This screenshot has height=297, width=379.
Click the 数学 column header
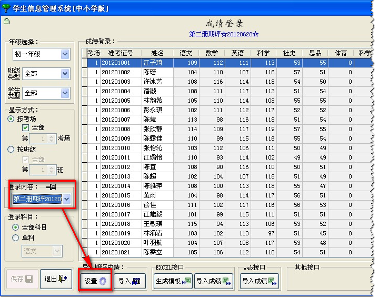point(212,53)
